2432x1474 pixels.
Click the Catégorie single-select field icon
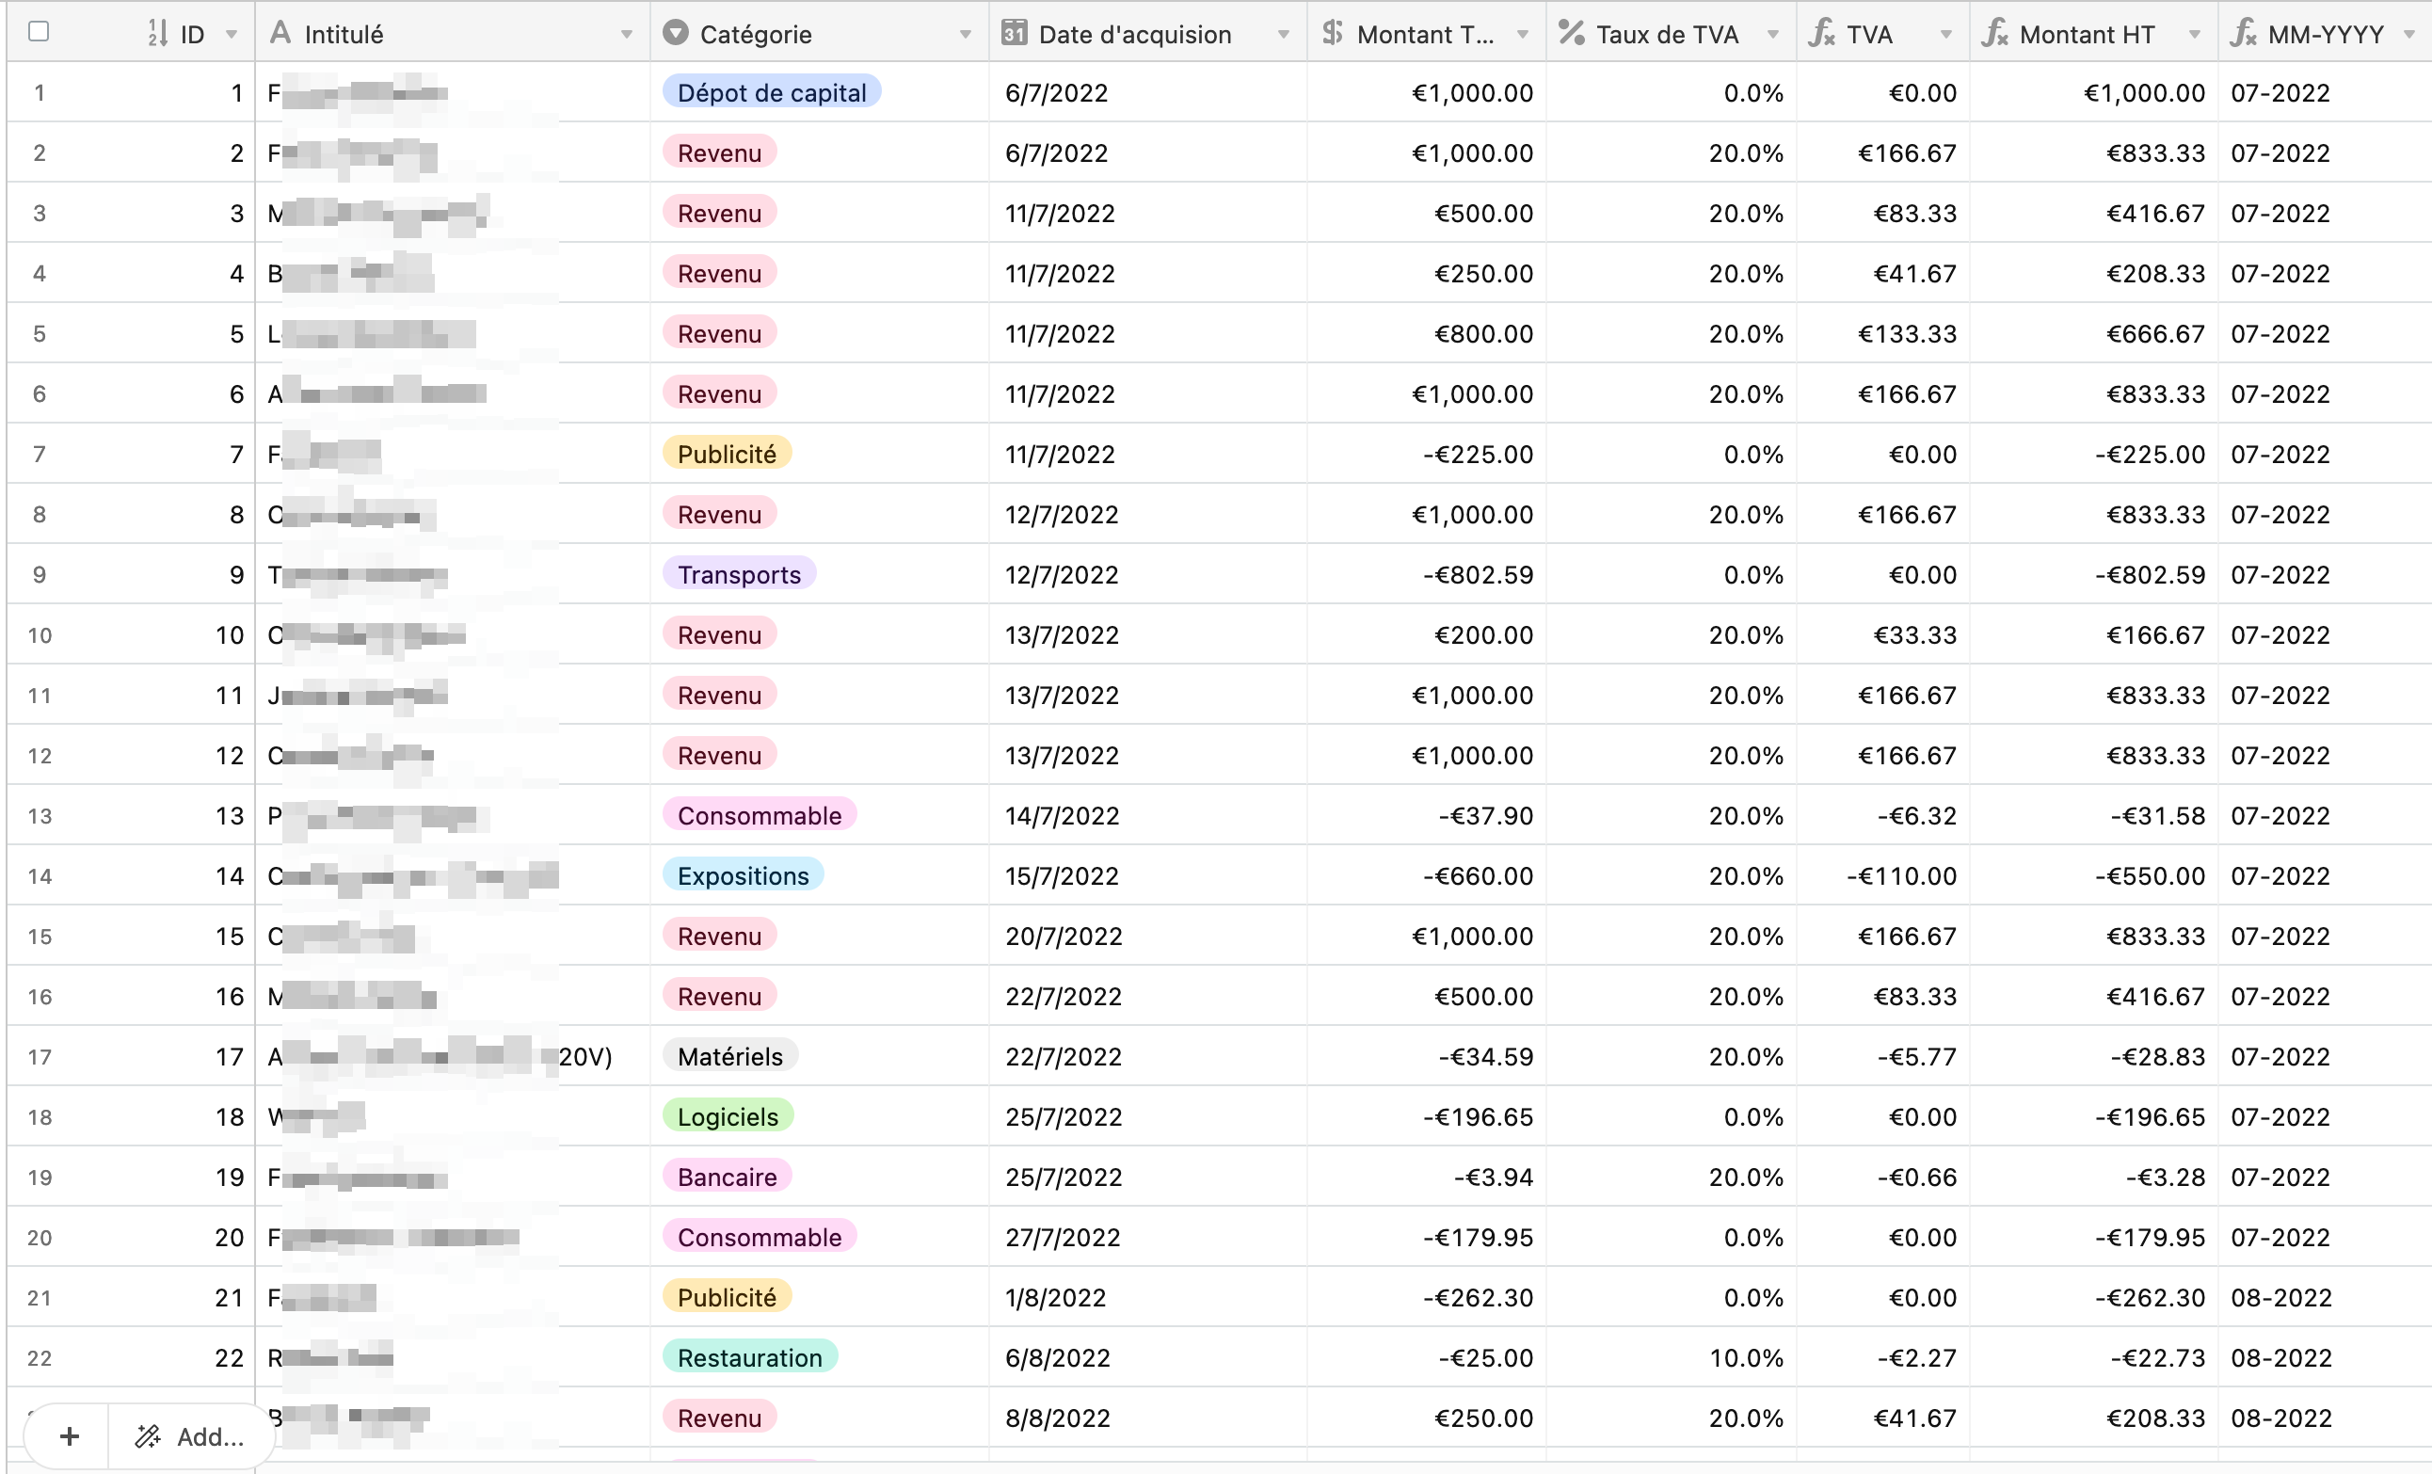pyautogui.click(x=675, y=34)
